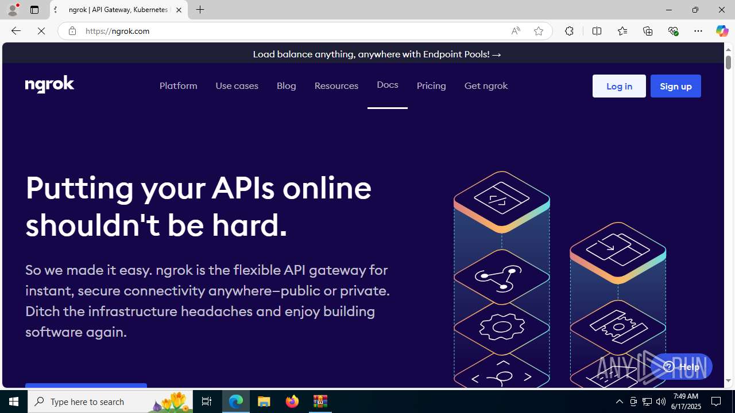Open Browser essentials icon

673,31
